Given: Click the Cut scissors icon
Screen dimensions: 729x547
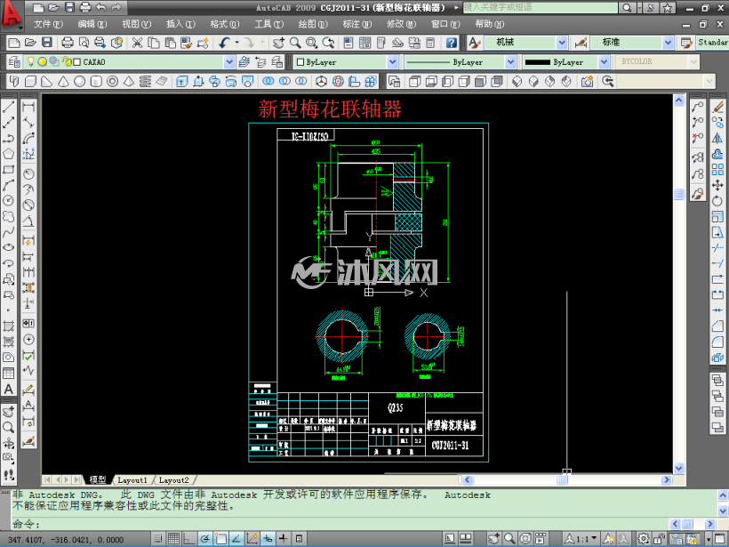Looking at the screenshot, I should point(137,43).
